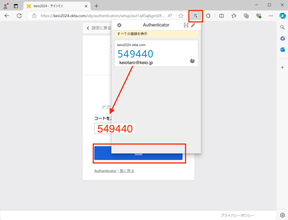
Task: Click the pencil edit icon in Authenticator
Action: point(193,25)
